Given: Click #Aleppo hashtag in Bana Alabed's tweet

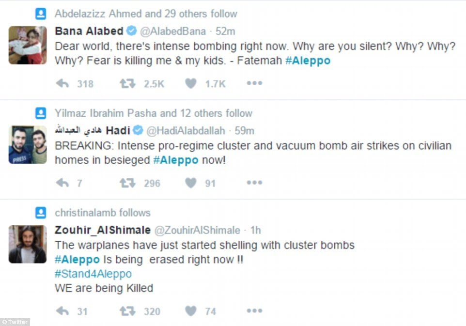Looking at the screenshot, I should (x=308, y=61).
